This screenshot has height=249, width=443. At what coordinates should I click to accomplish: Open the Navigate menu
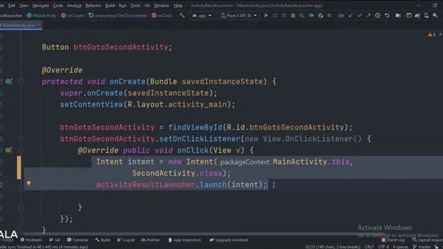pyautogui.click(x=40, y=6)
